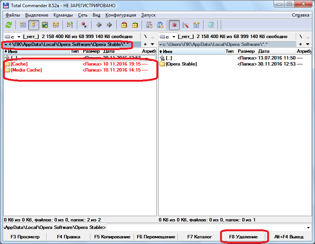Open the FTP connection tool
The width and height of the screenshot is (315, 244).
149,25
